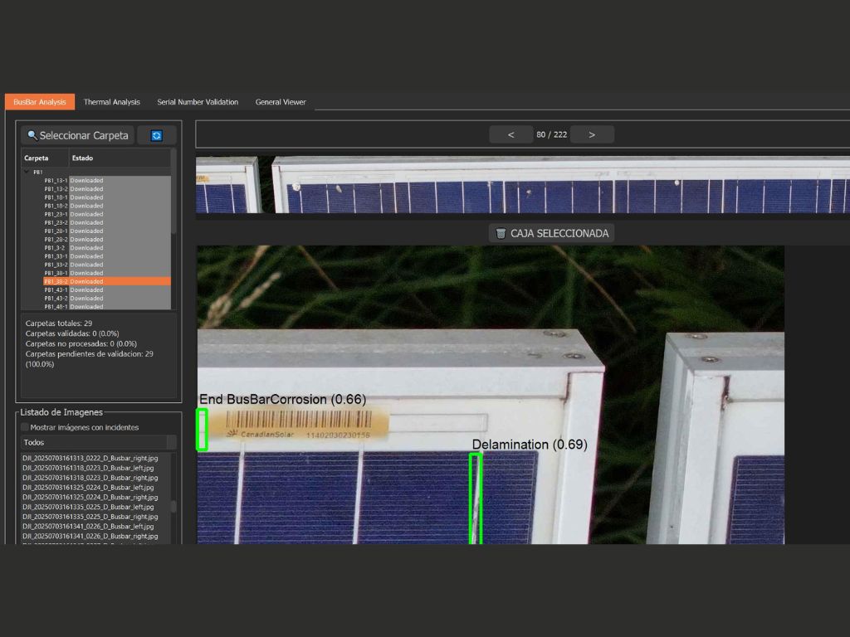Open the Todos filter dropdown
The width and height of the screenshot is (850, 637).
pyautogui.click(x=98, y=442)
